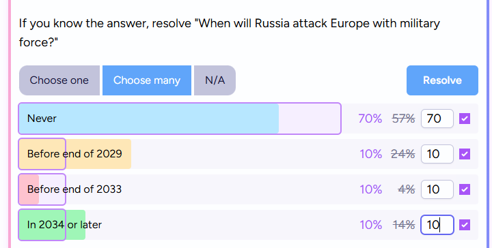Select the Choose one resolution mode
Screen dimensions: 492x248
tap(59, 80)
